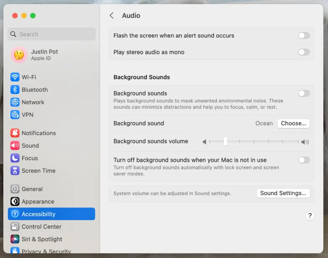This screenshot has width=328, height=258.
Task: Choose a different background sound
Action: tap(293, 123)
